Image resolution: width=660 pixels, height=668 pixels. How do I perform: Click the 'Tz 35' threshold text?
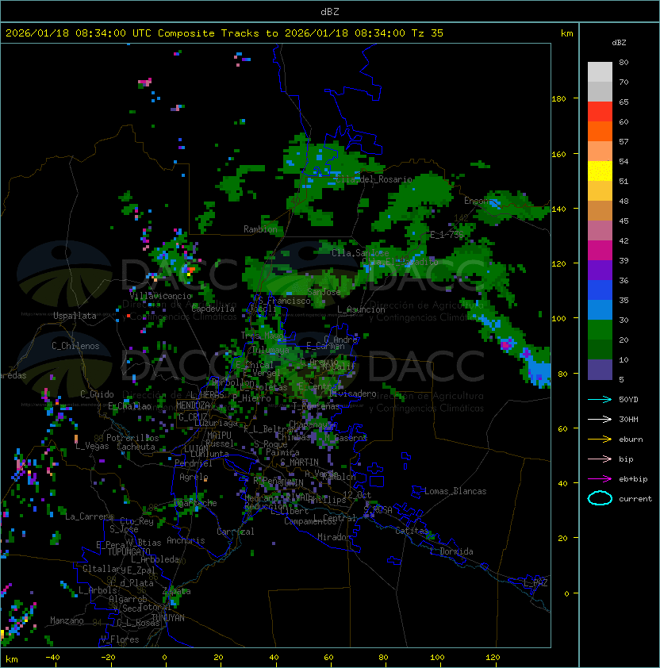click(x=428, y=33)
